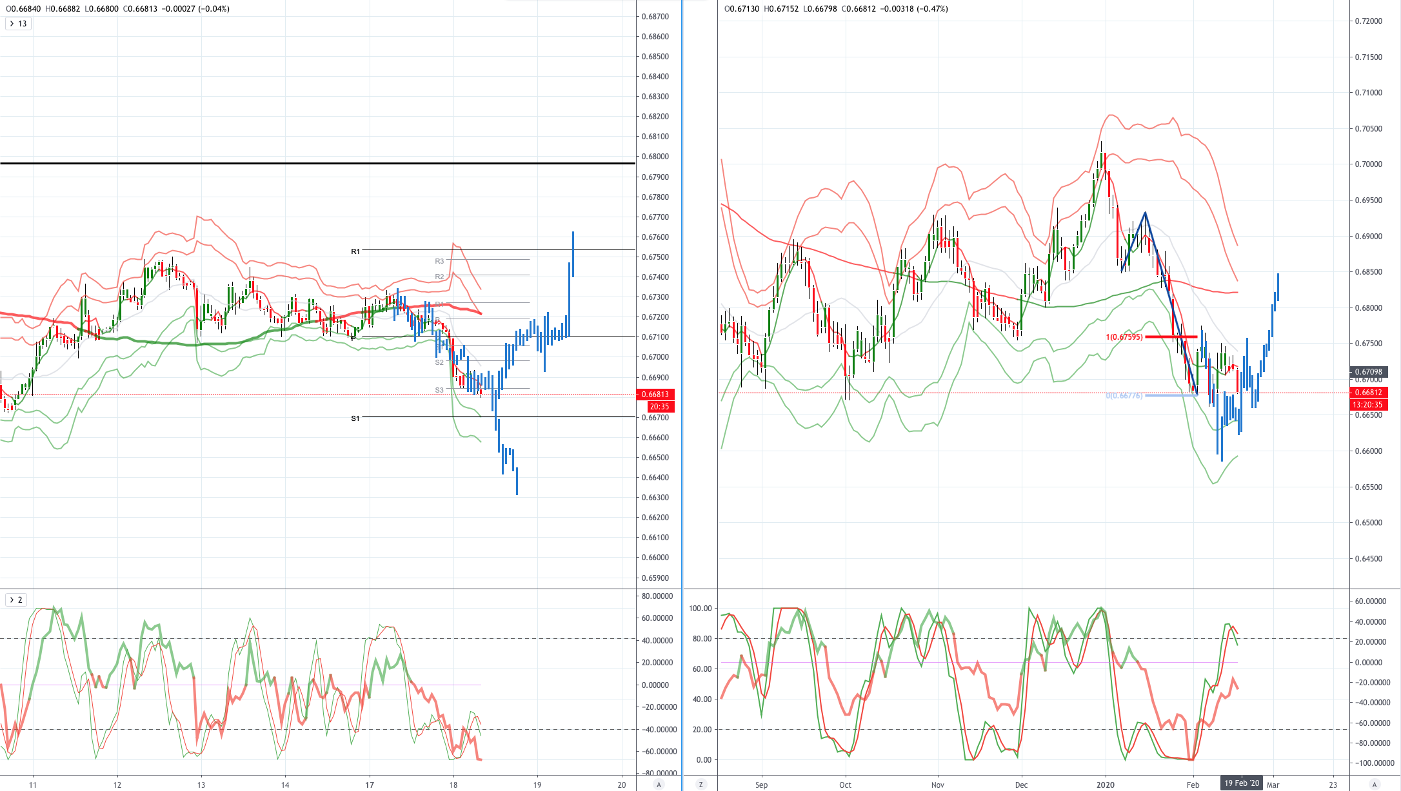Click the red 0.66813 current price label
1401x791 pixels.
tap(655, 395)
